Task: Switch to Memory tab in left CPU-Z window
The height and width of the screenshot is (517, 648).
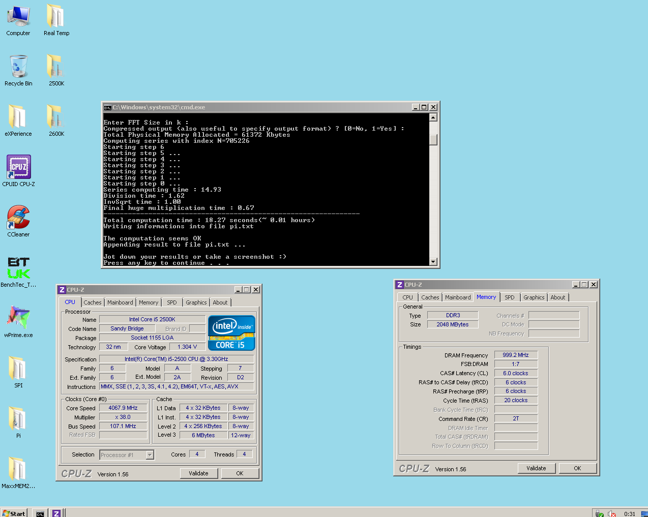Action: click(149, 302)
